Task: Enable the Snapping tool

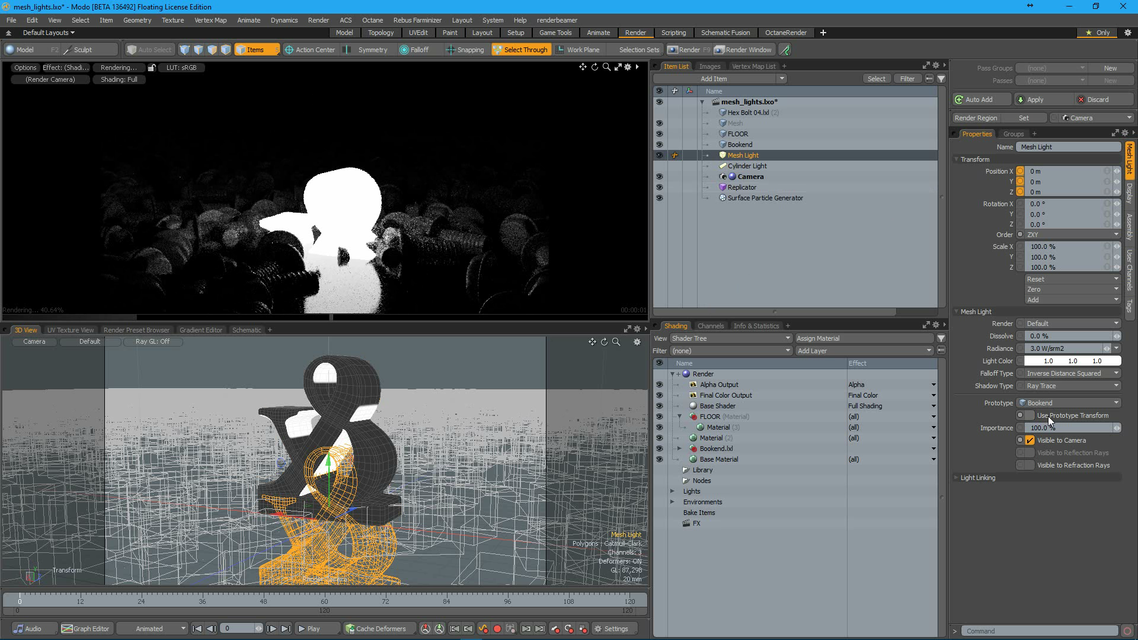Action: pos(466,50)
